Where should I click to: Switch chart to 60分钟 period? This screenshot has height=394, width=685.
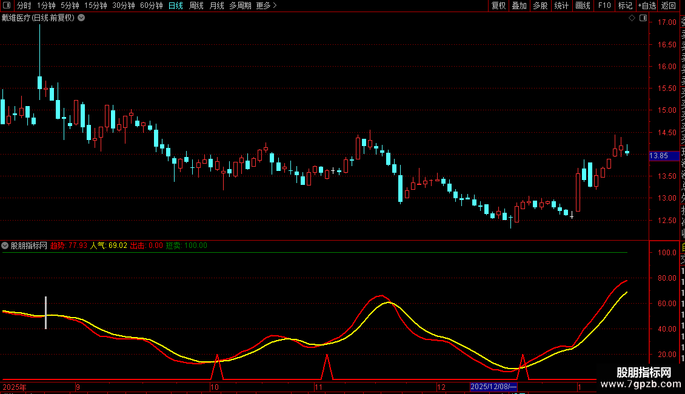[x=151, y=5]
